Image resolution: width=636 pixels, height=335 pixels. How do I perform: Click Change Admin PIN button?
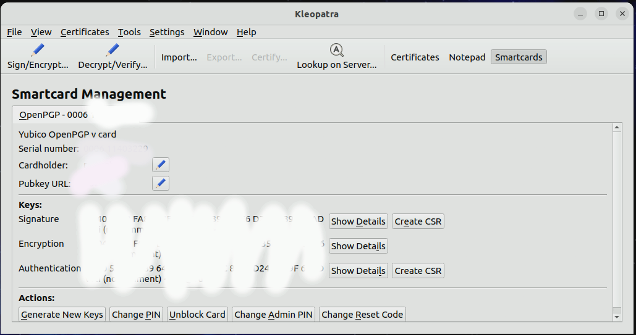point(273,315)
